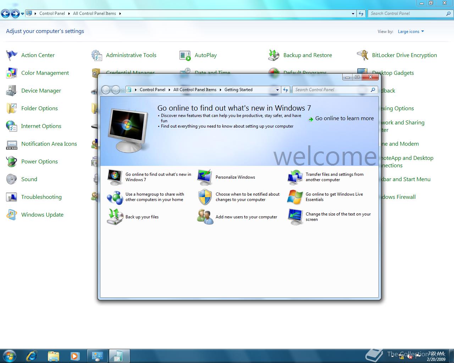This screenshot has height=363, width=454.
Task: Open BitLocker Drive Encryption keys icon
Action: (x=362, y=55)
